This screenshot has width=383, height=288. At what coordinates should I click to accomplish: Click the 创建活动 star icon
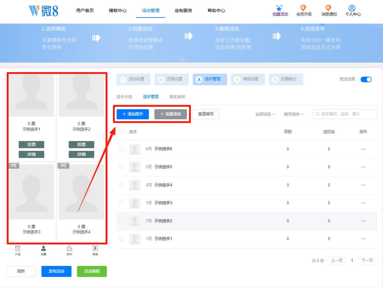coord(280,8)
